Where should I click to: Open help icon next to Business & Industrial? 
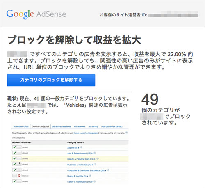95,164
